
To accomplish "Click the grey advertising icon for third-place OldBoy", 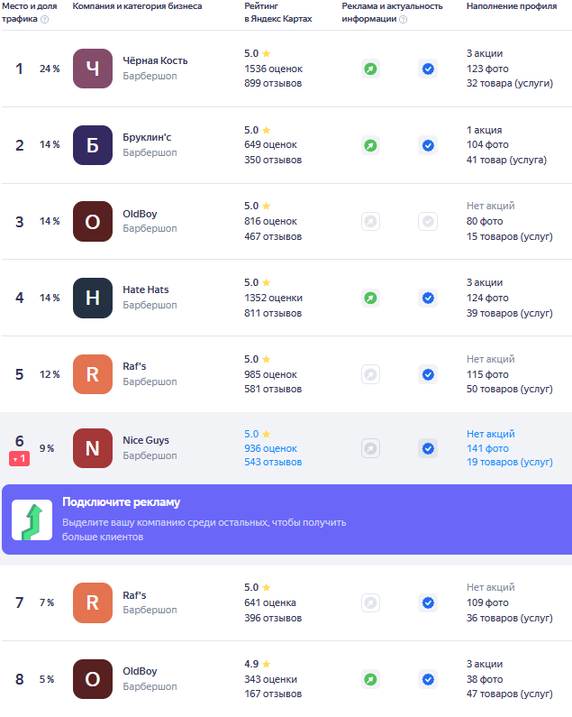I will pos(370,221).
